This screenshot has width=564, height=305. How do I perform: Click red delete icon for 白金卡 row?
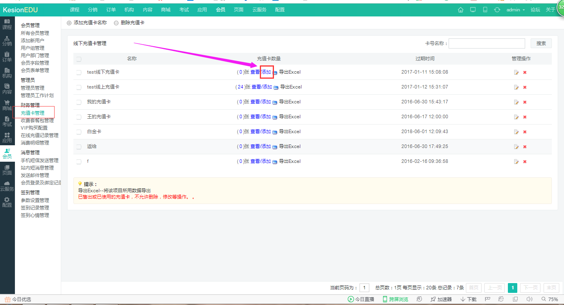pyautogui.click(x=525, y=132)
